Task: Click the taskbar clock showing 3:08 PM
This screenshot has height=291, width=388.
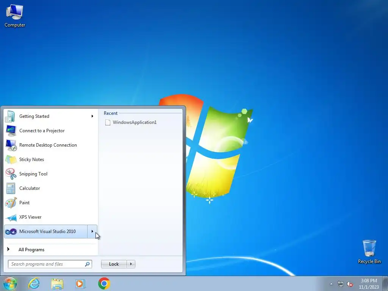Action: coord(369,284)
